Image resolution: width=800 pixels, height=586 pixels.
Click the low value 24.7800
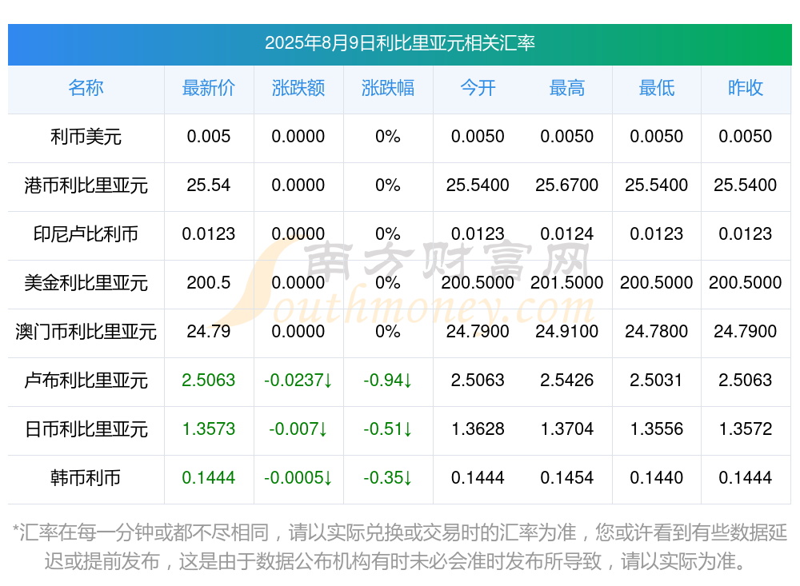tap(657, 332)
